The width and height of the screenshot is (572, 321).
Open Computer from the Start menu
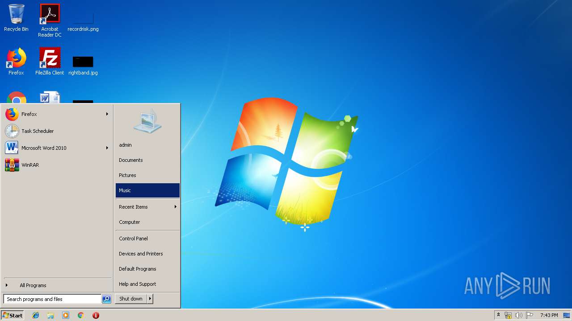(147, 222)
